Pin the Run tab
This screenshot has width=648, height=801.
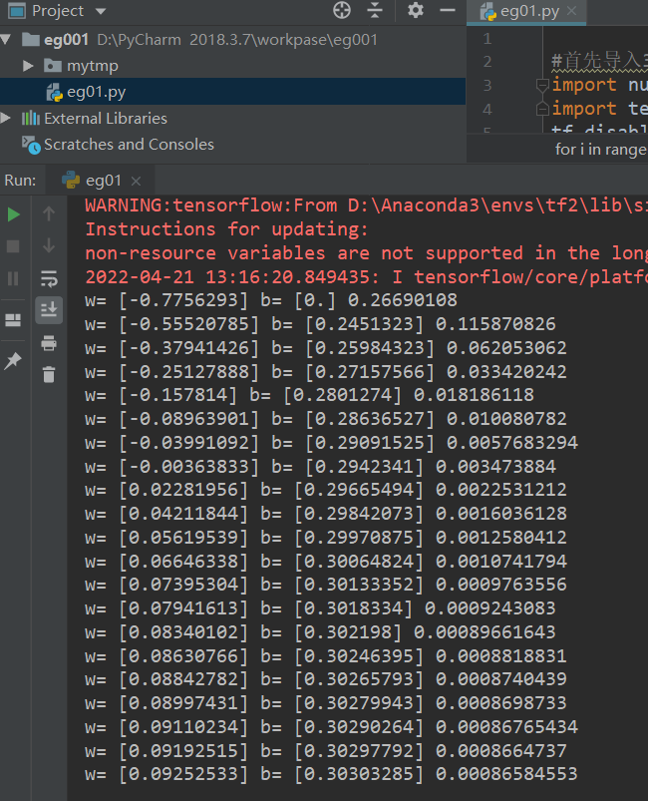13,361
